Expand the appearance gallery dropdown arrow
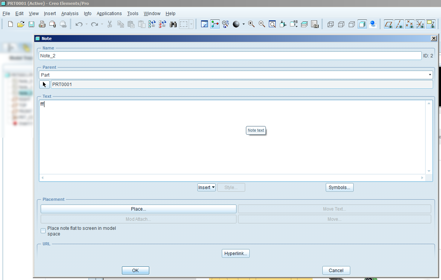This screenshot has width=441, height=280. [x=244, y=24]
